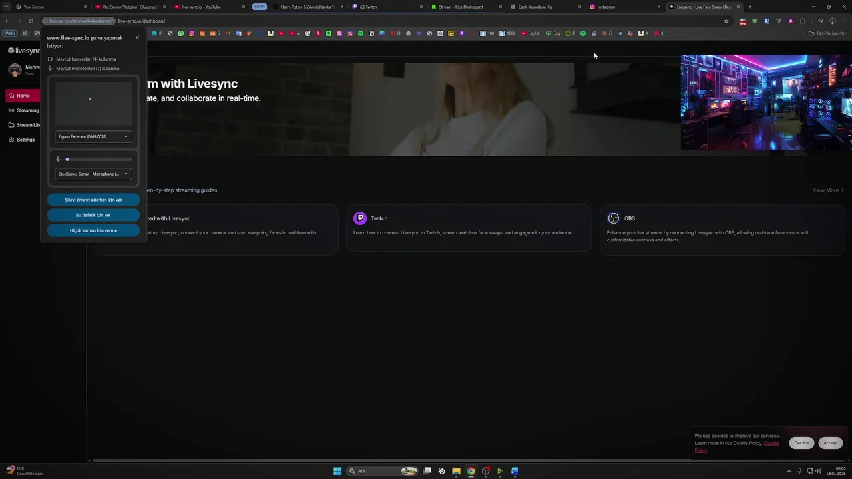Open the Windows Start menu

tap(337, 471)
